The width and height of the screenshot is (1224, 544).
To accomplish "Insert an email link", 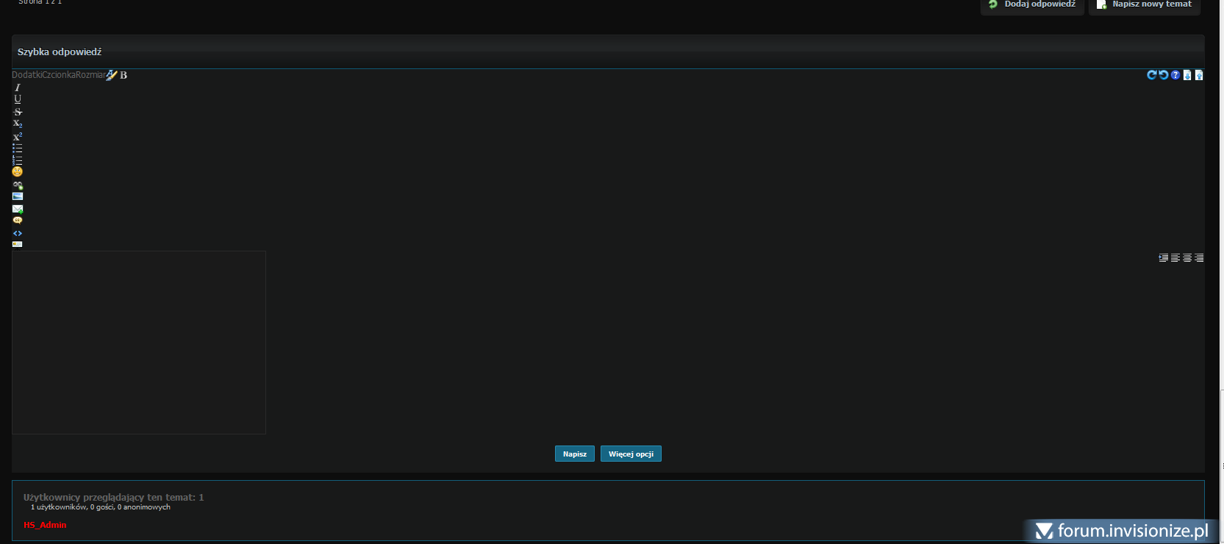I will [18, 209].
